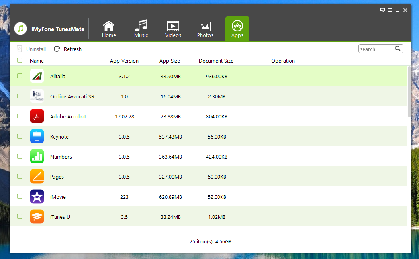Sort by the Name column header
This screenshot has height=259, width=419.
click(37, 61)
